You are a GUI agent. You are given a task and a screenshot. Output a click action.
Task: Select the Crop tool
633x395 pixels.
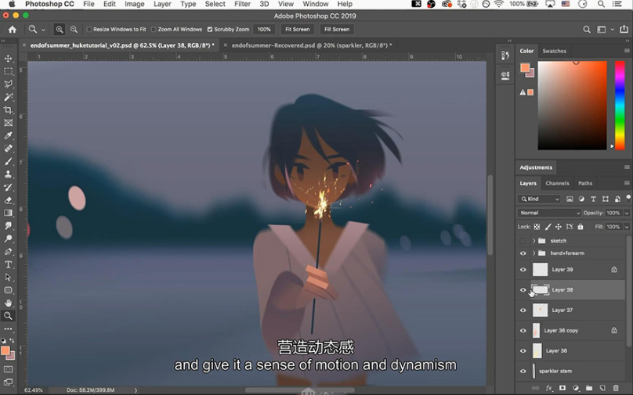9,110
